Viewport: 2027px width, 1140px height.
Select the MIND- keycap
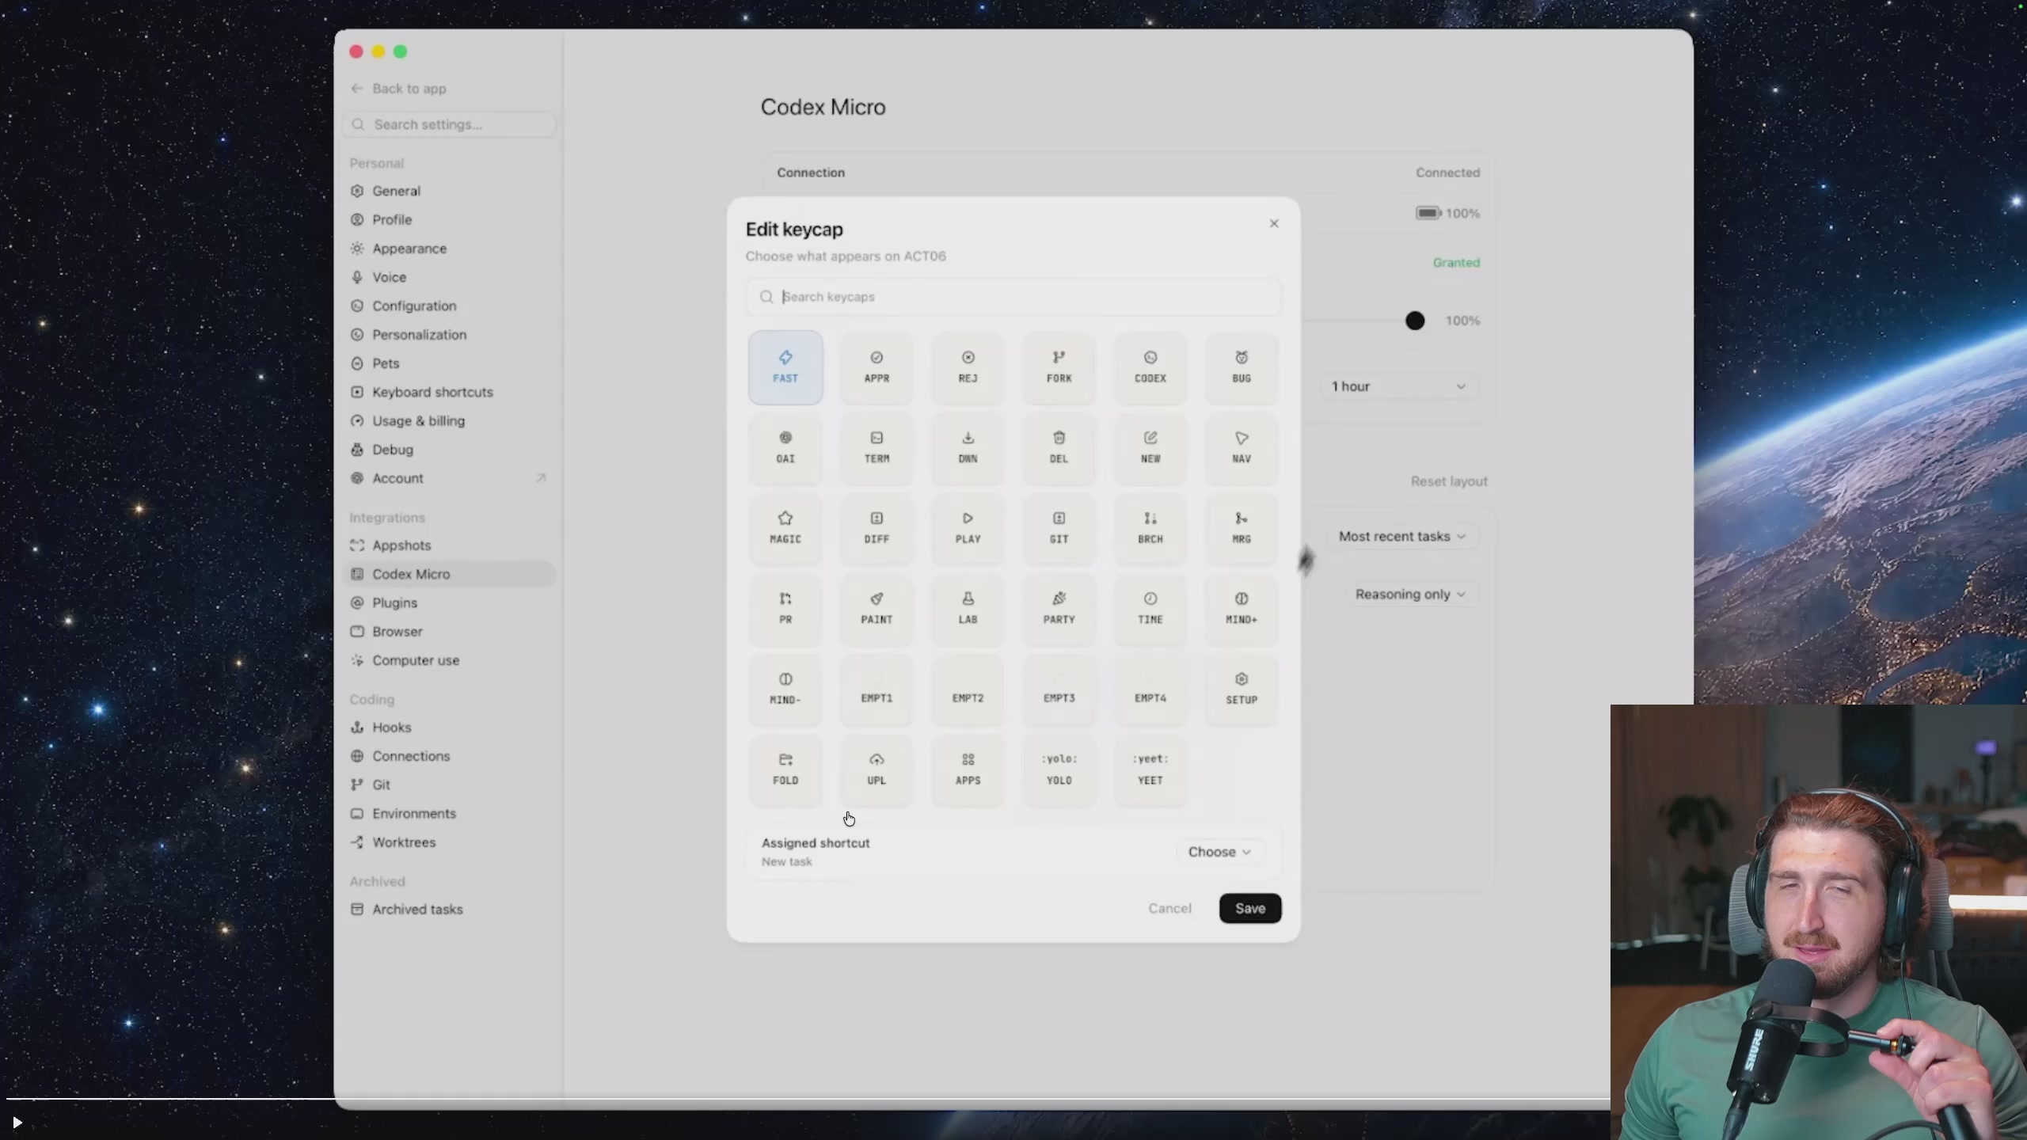[x=785, y=690]
